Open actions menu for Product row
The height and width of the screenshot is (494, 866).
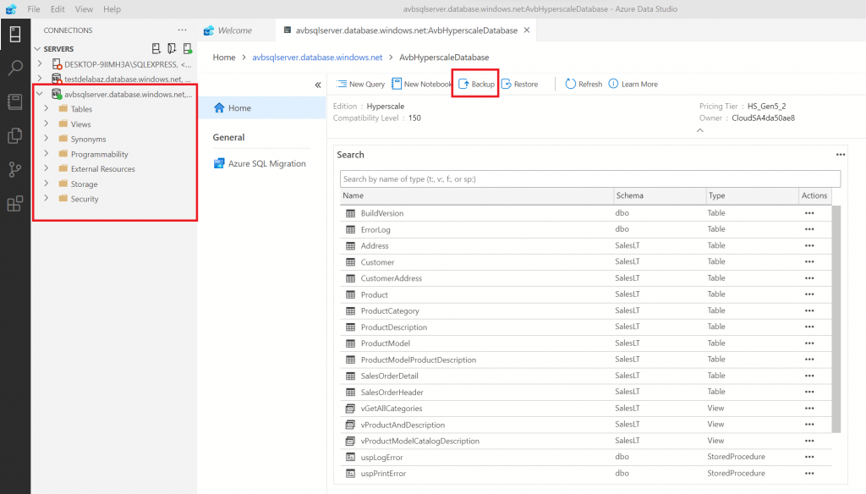(x=809, y=294)
